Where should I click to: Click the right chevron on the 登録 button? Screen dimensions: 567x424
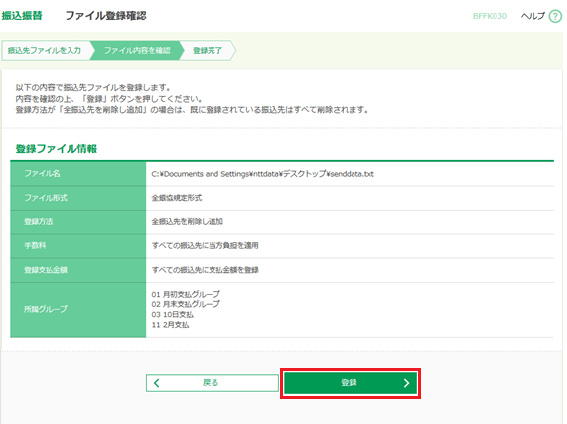coord(406,383)
